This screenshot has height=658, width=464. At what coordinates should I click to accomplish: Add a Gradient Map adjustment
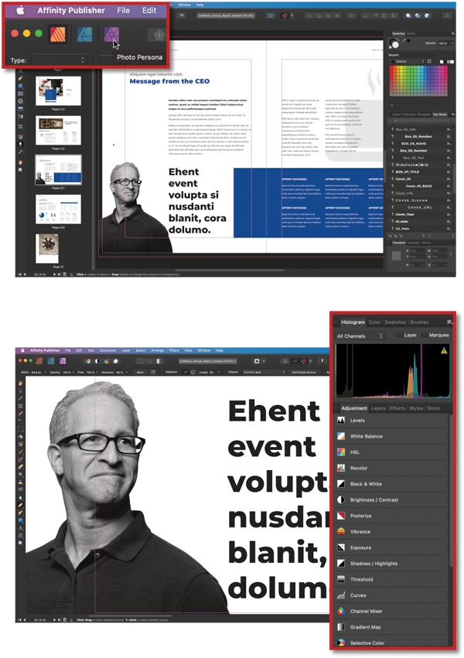point(391,627)
